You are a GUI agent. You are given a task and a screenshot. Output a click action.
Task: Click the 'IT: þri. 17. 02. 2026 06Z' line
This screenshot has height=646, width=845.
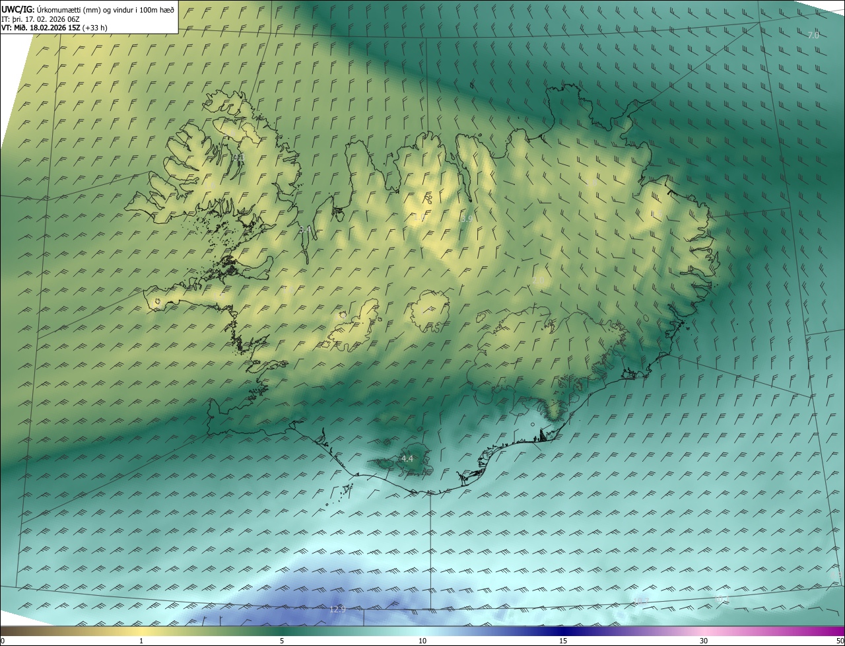tap(40, 18)
